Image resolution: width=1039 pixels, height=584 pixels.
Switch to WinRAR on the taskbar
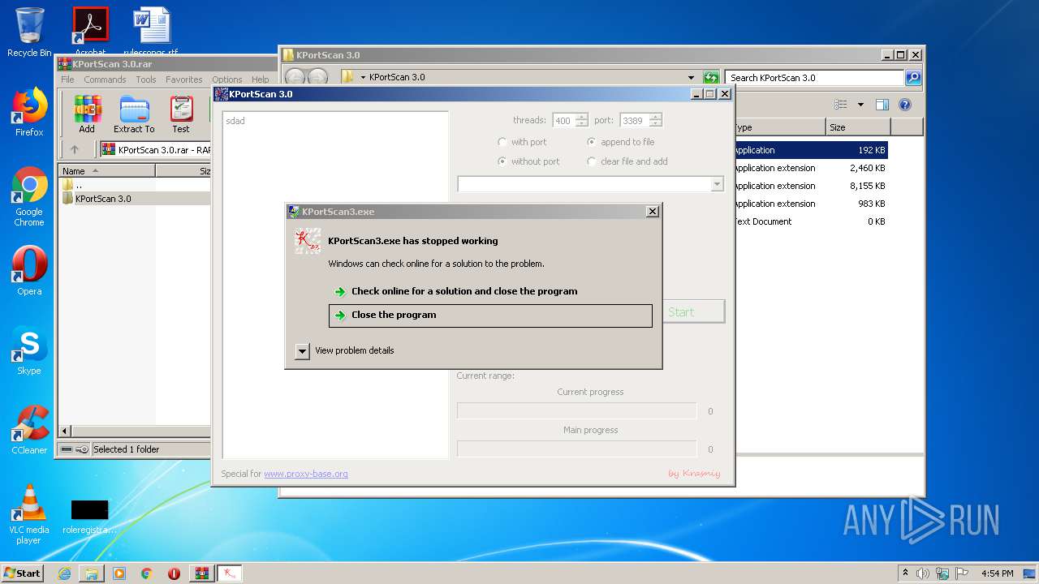201,573
